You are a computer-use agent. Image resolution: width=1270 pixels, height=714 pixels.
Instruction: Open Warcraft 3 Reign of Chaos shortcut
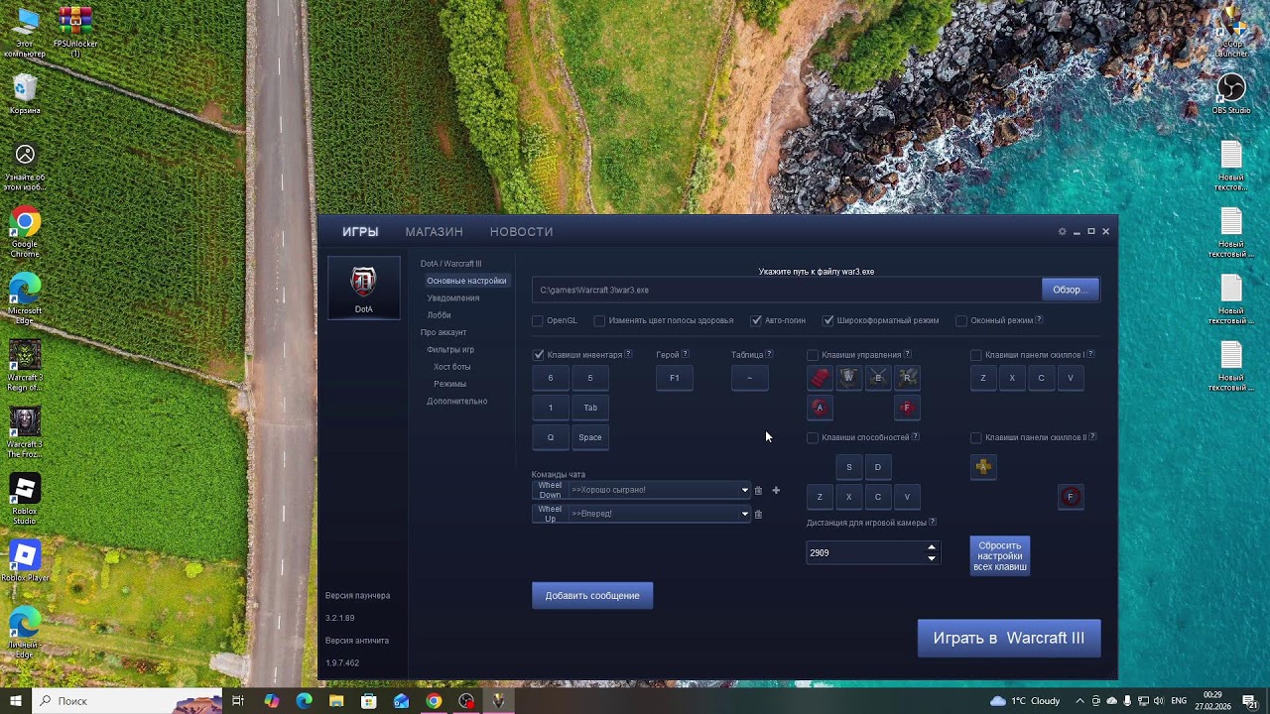[x=25, y=365]
